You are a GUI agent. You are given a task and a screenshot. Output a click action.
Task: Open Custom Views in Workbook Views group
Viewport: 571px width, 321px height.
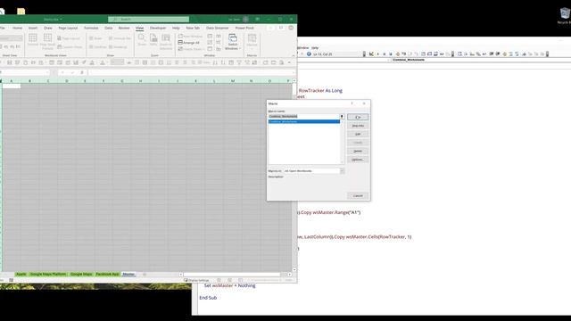[x=70, y=47]
